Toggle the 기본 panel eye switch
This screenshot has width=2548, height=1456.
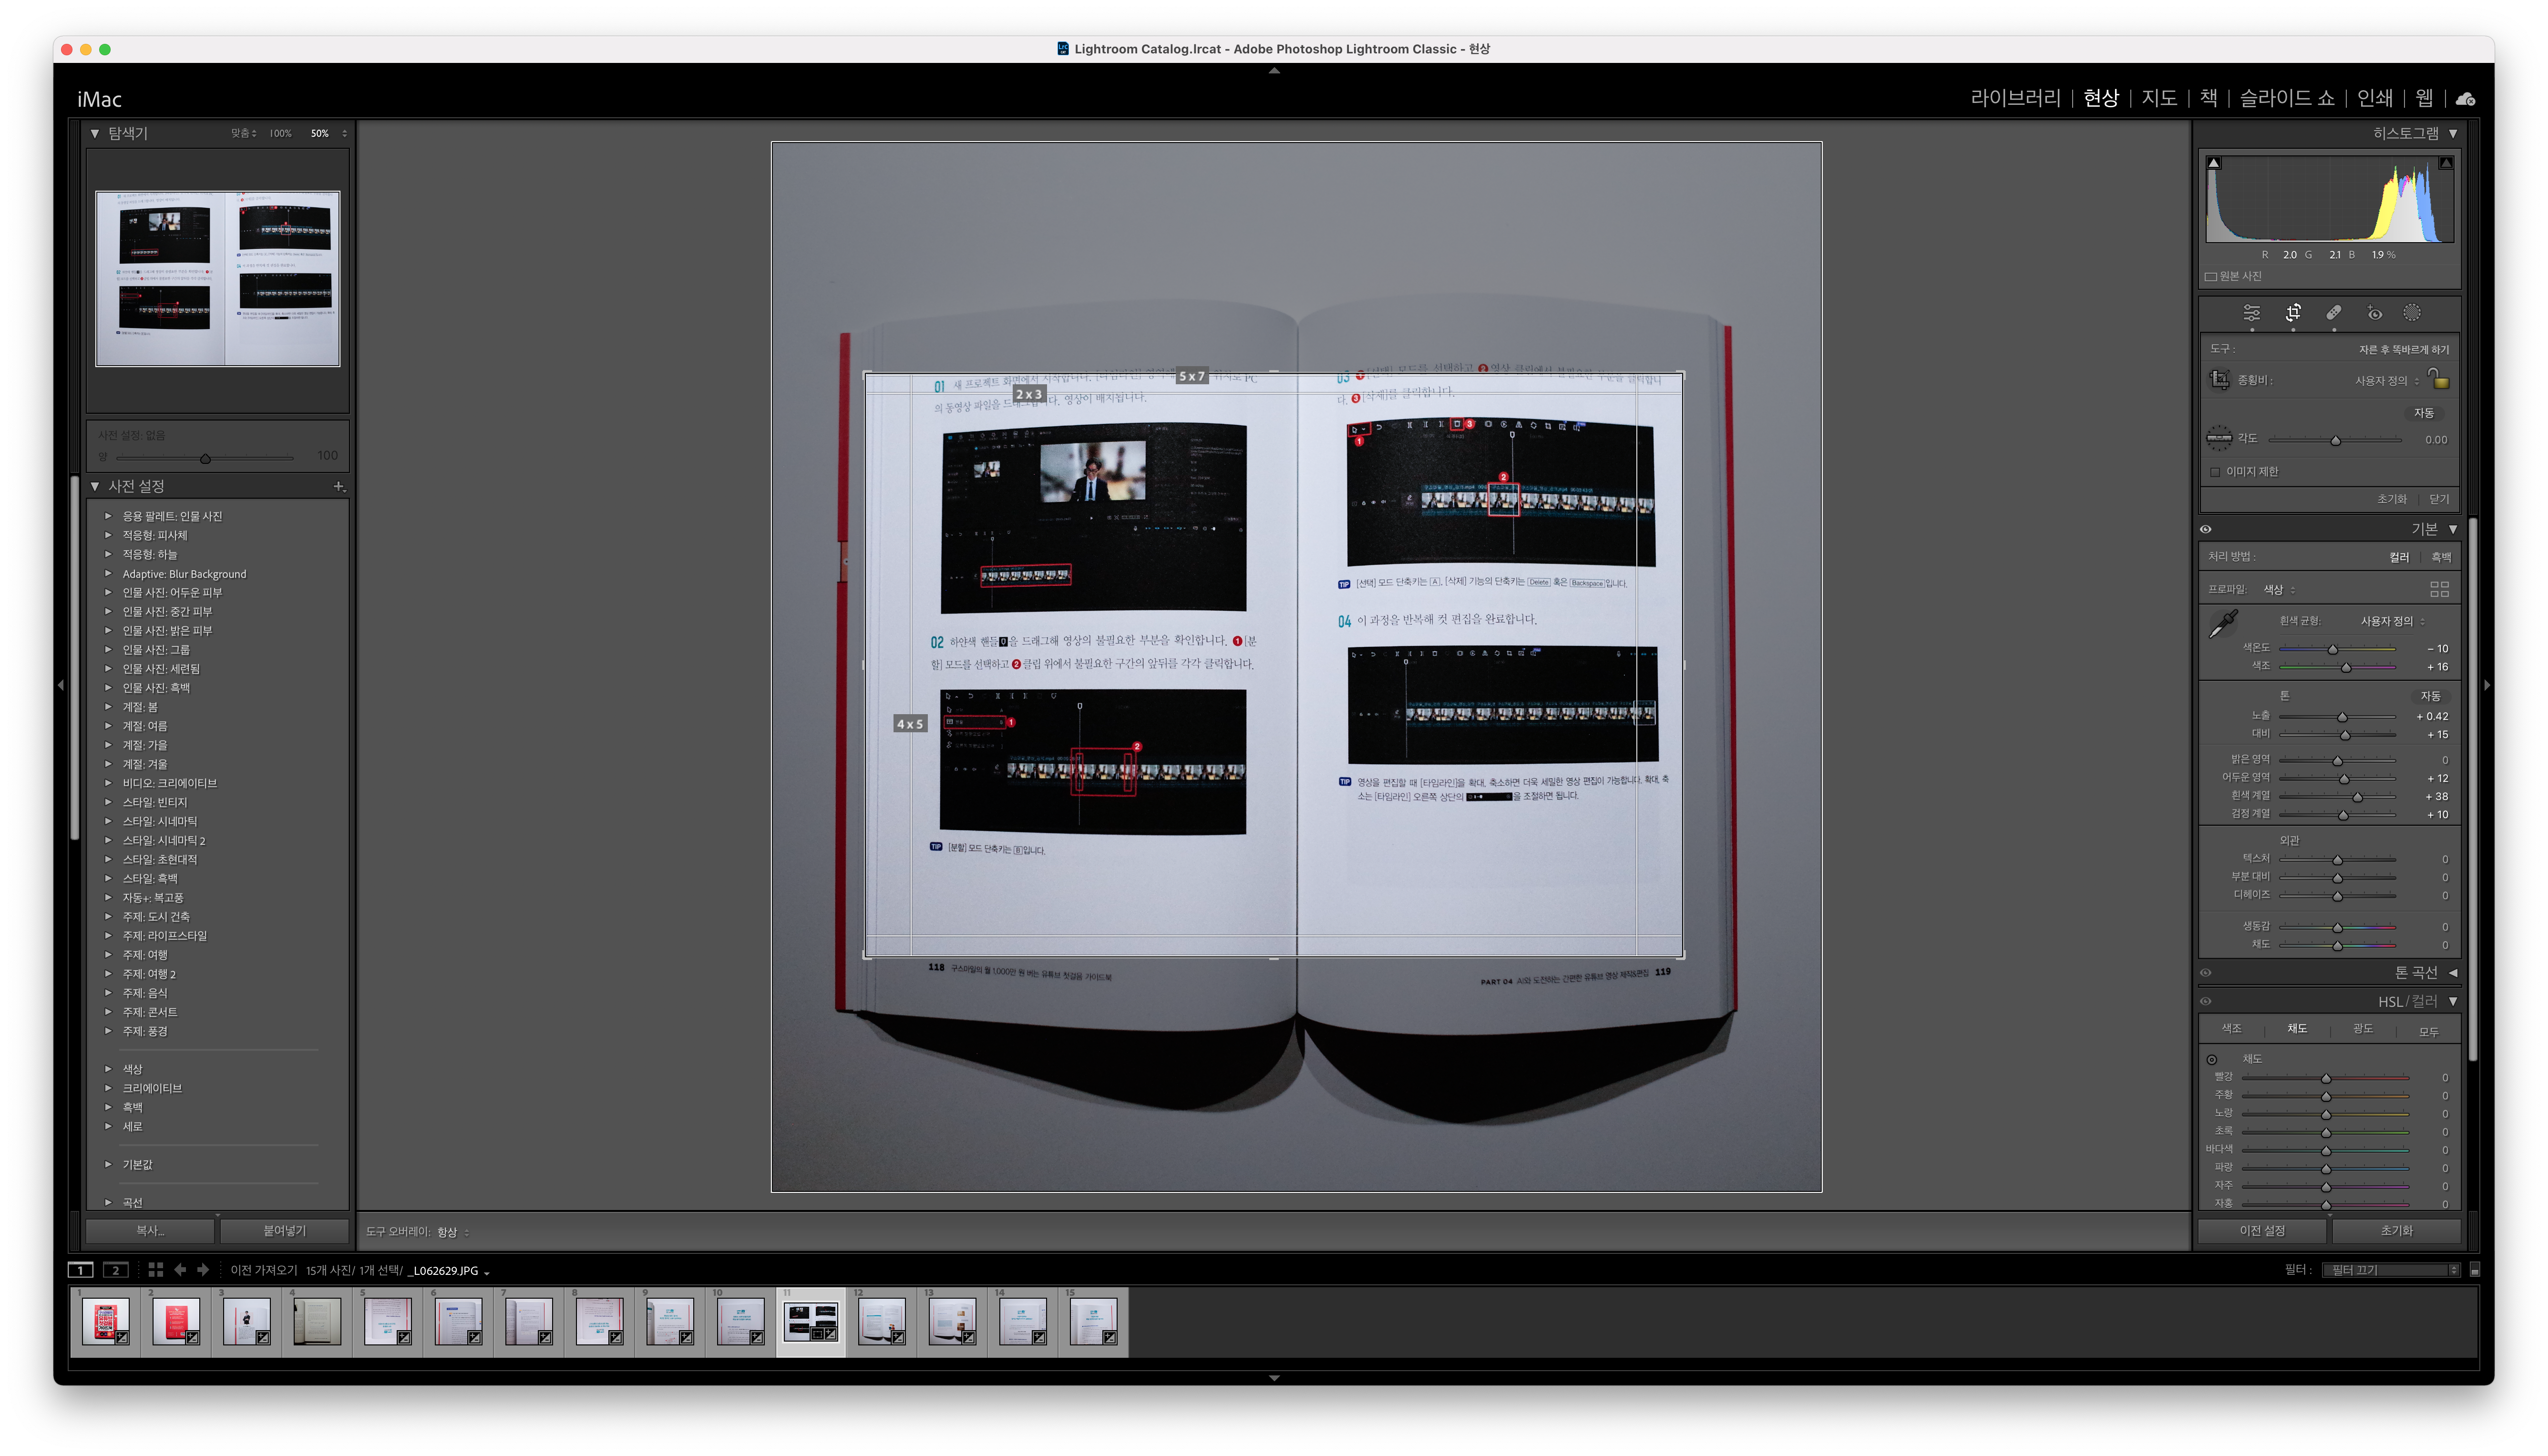coord(2206,529)
